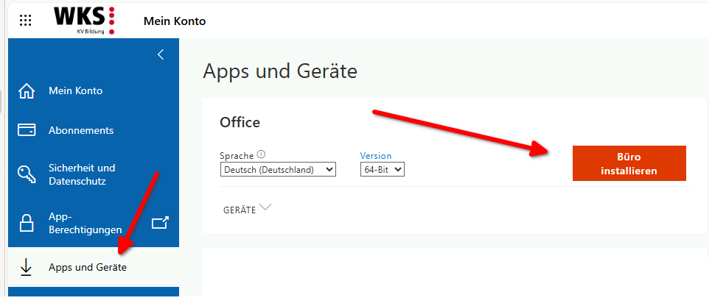Click the key icon for Sicherheit und Datenschutz
This screenshot has height=306, width=712.
point(27,174)
